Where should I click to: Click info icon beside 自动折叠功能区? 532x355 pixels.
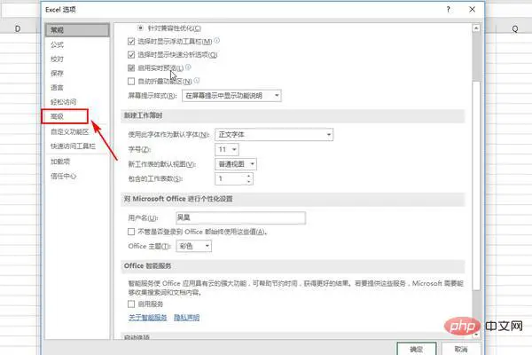tap(197, 81)
